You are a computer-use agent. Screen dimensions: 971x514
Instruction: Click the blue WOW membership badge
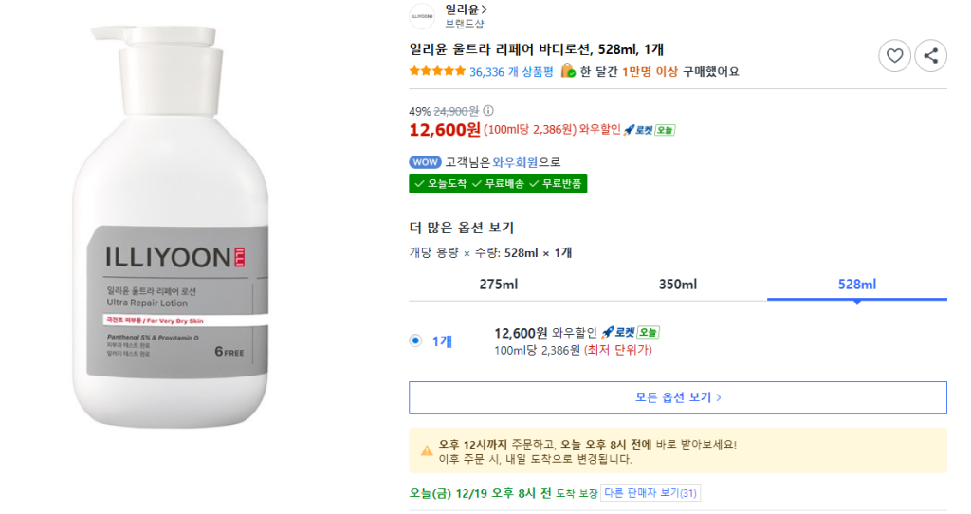pyautogui.click(x=425, y=162)
